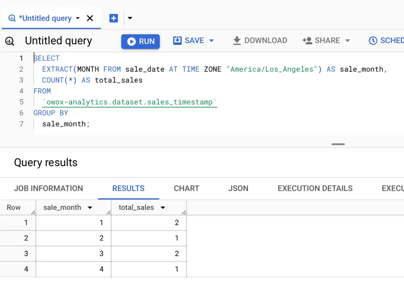Viewport: 404px width, 288px height.
Task: Click total_sales alias on line 3
Action: click(x=119, y=80)
